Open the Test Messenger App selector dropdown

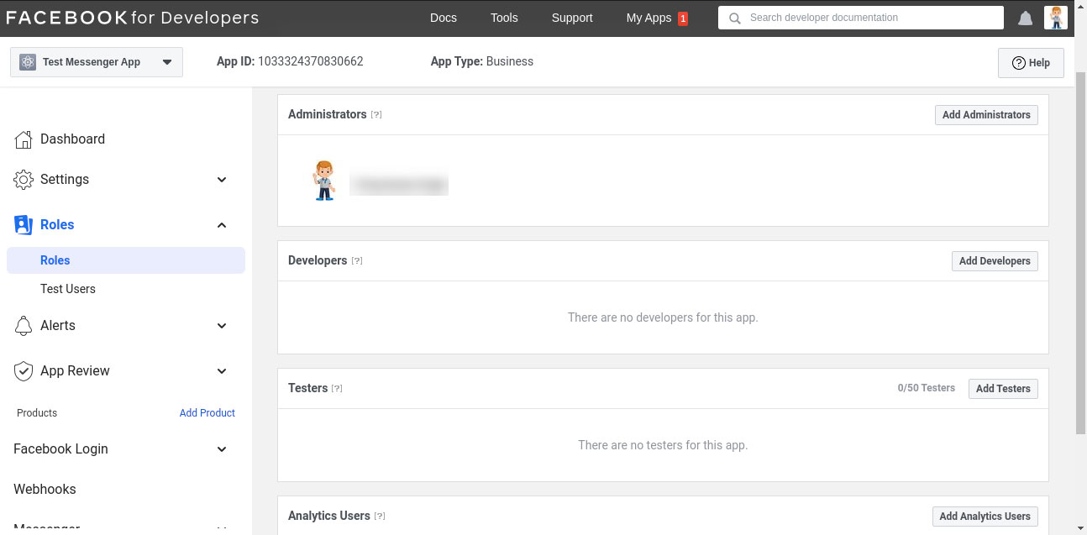(x=97, y=62)
